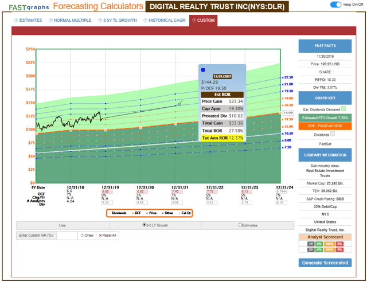
Task: Click the x 21.00 multiple label
Action: [x=287, y=84]
